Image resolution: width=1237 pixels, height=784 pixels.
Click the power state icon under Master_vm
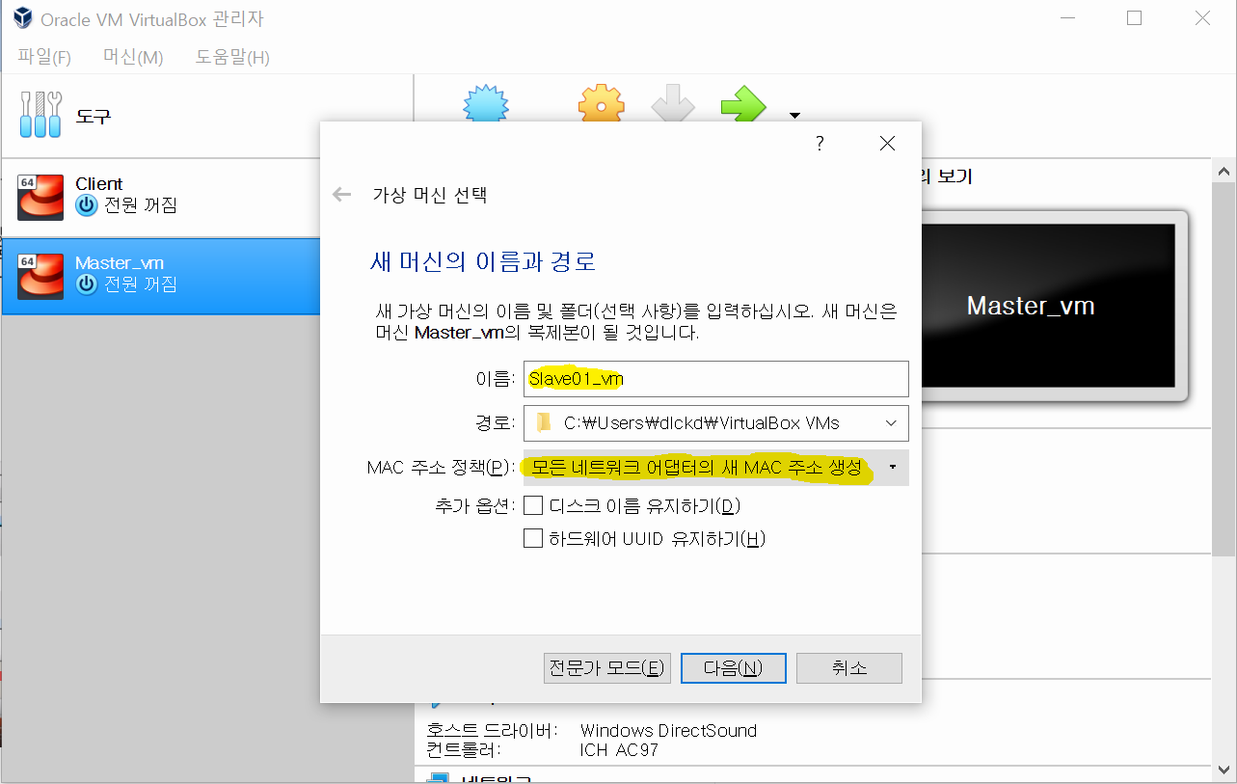87,284
